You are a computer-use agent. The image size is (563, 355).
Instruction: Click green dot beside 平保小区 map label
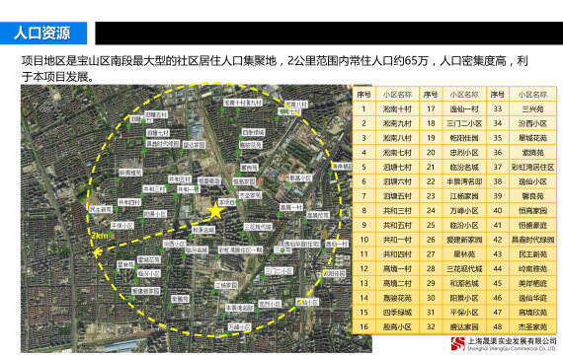pyautogui.click(x=110, y=233)
